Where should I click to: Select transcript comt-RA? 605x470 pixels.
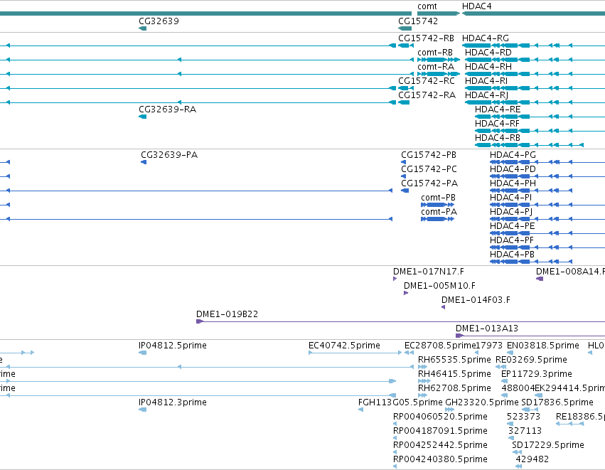(436, 67)
